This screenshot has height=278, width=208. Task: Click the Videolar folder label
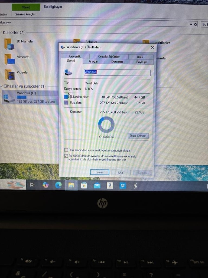coord(23,72)
